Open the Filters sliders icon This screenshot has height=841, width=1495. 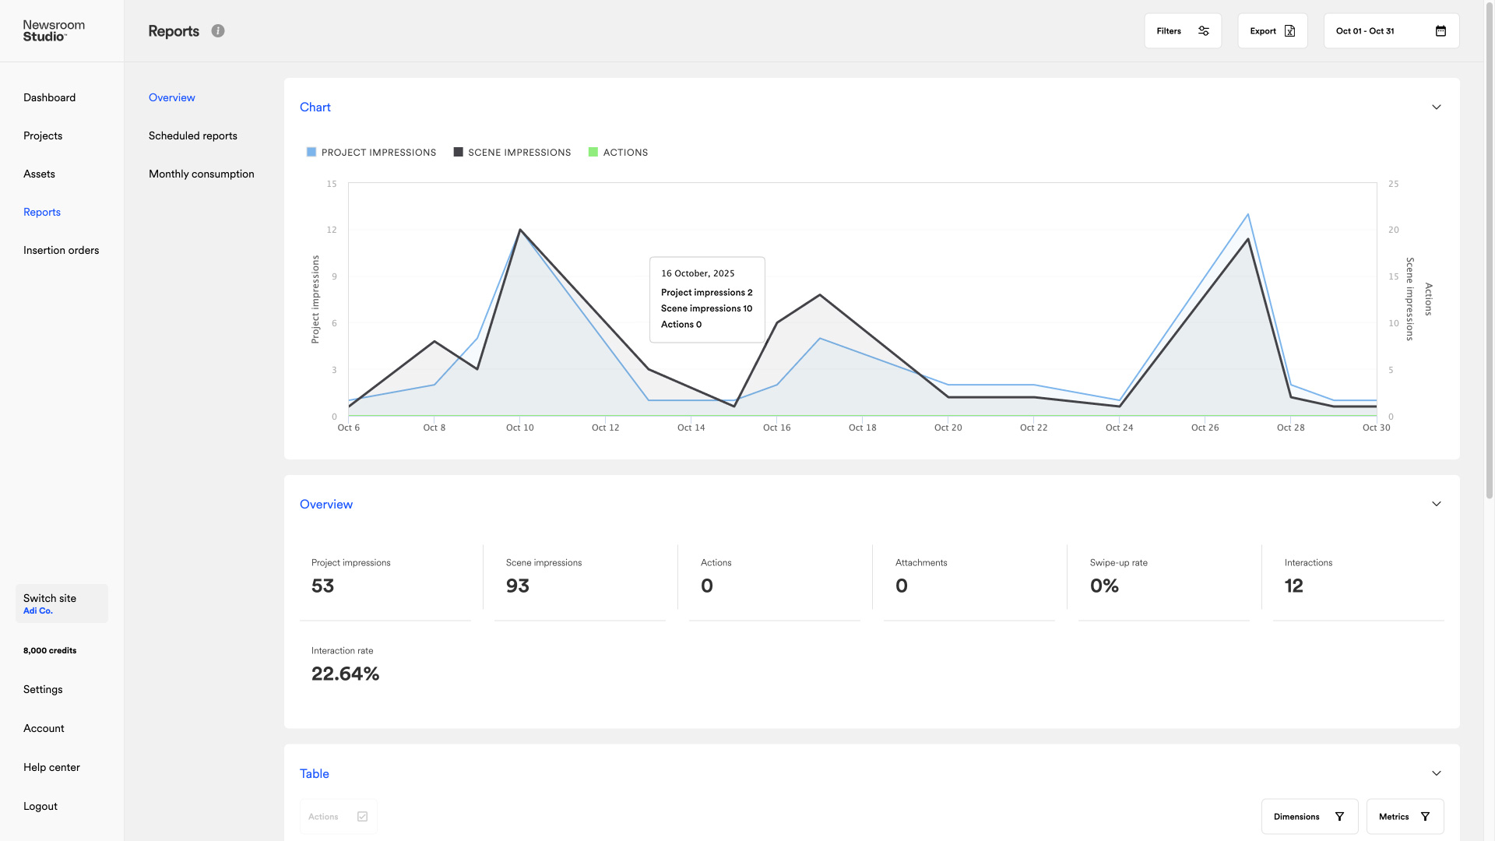tap(1204, 31)
